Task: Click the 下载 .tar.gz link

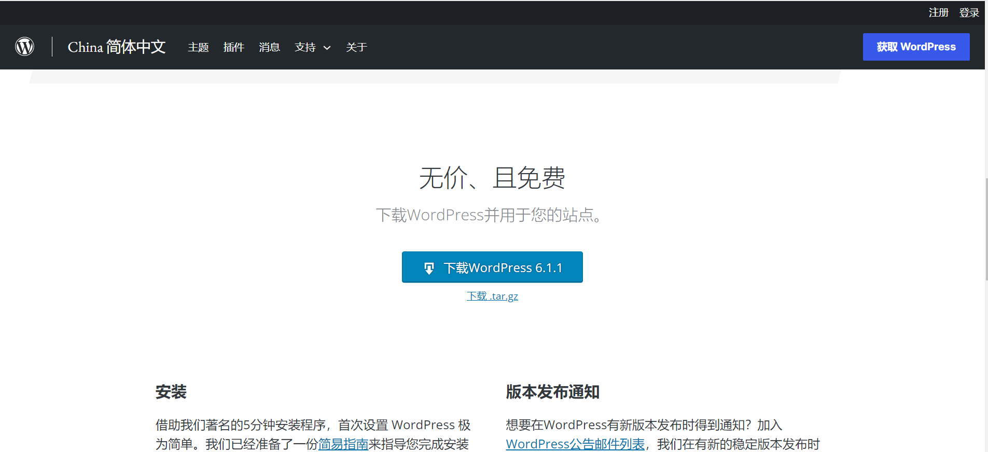Action: pyautogui.click(x=492, y=296)
